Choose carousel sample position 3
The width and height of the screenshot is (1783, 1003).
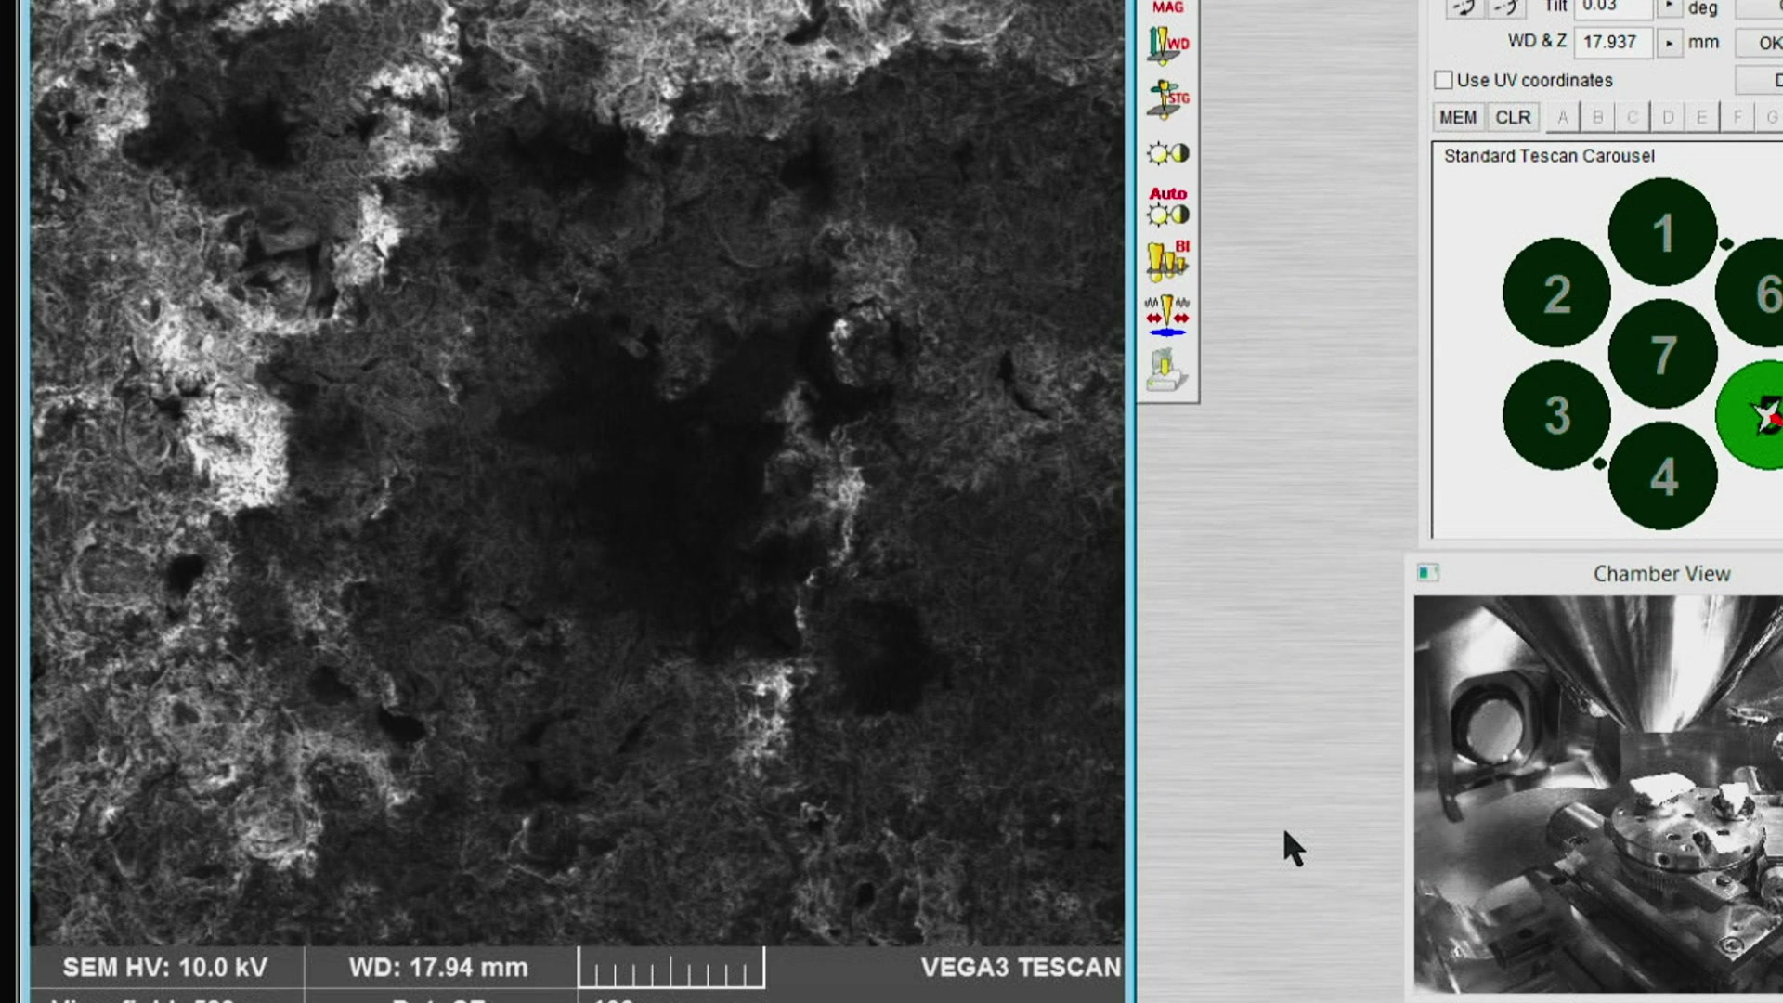(x=1556, y=414)
